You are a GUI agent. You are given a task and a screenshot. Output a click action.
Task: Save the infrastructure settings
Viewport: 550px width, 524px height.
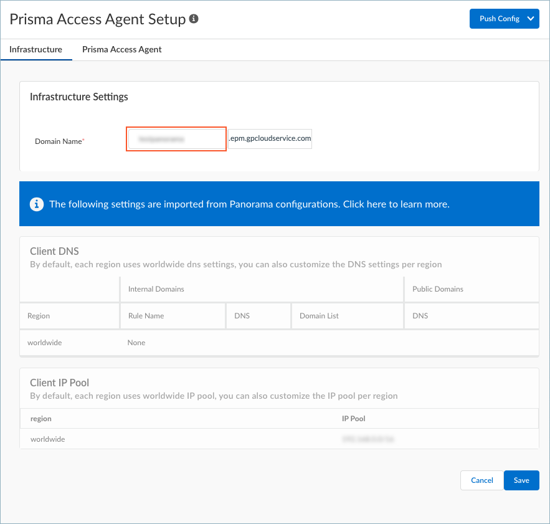521,480
